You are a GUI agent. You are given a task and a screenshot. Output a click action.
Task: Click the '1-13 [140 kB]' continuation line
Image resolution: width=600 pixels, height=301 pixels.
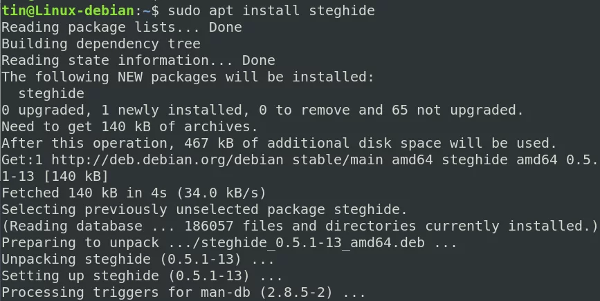[x=55, y=176]
